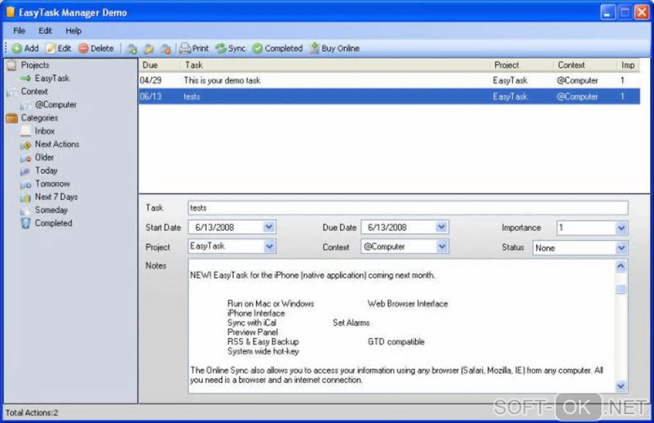The height and width of the screenshot is (423, 654).
Task: Open the Context dropdown
Action: [442, 246]
